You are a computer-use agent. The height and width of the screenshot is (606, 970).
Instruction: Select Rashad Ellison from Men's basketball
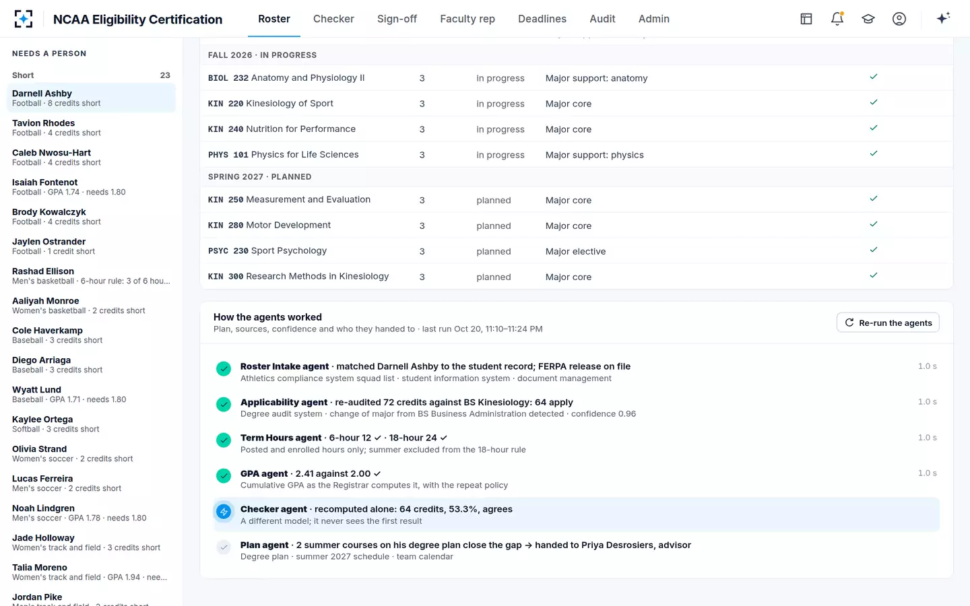91,275
